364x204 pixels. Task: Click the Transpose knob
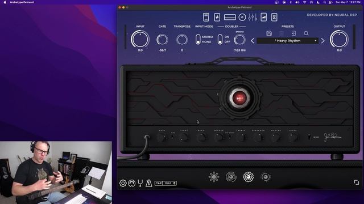[x=182, y=40]
